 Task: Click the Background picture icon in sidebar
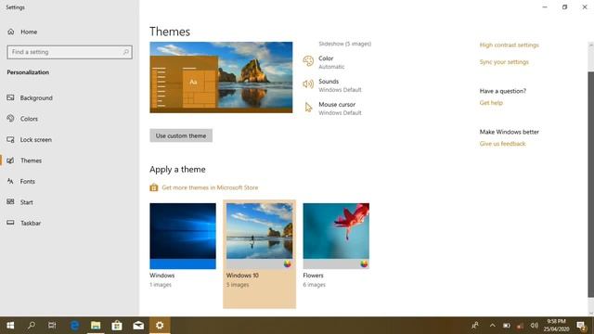click(x=10, y=97)
